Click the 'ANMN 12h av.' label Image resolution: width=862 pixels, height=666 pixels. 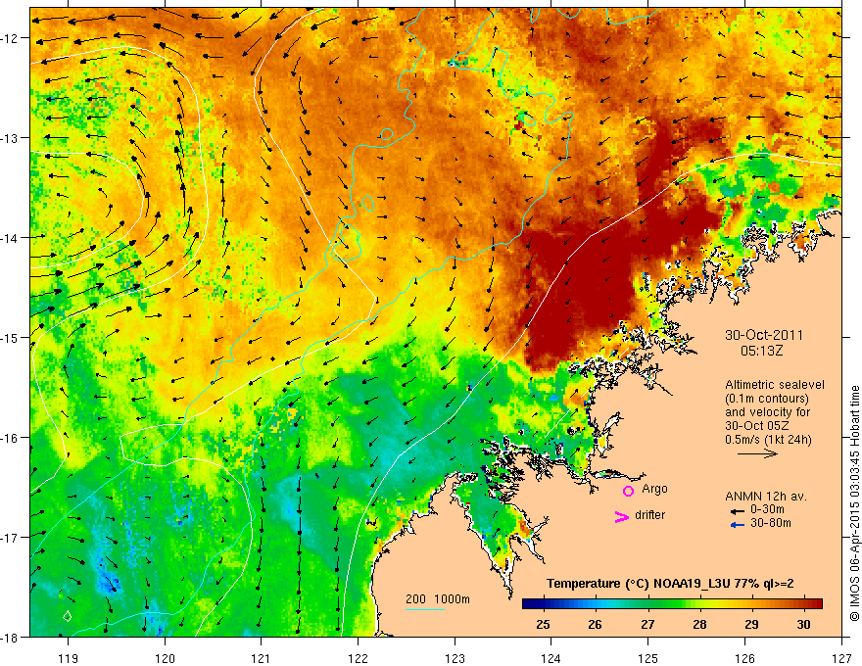(x=766, y=497)
